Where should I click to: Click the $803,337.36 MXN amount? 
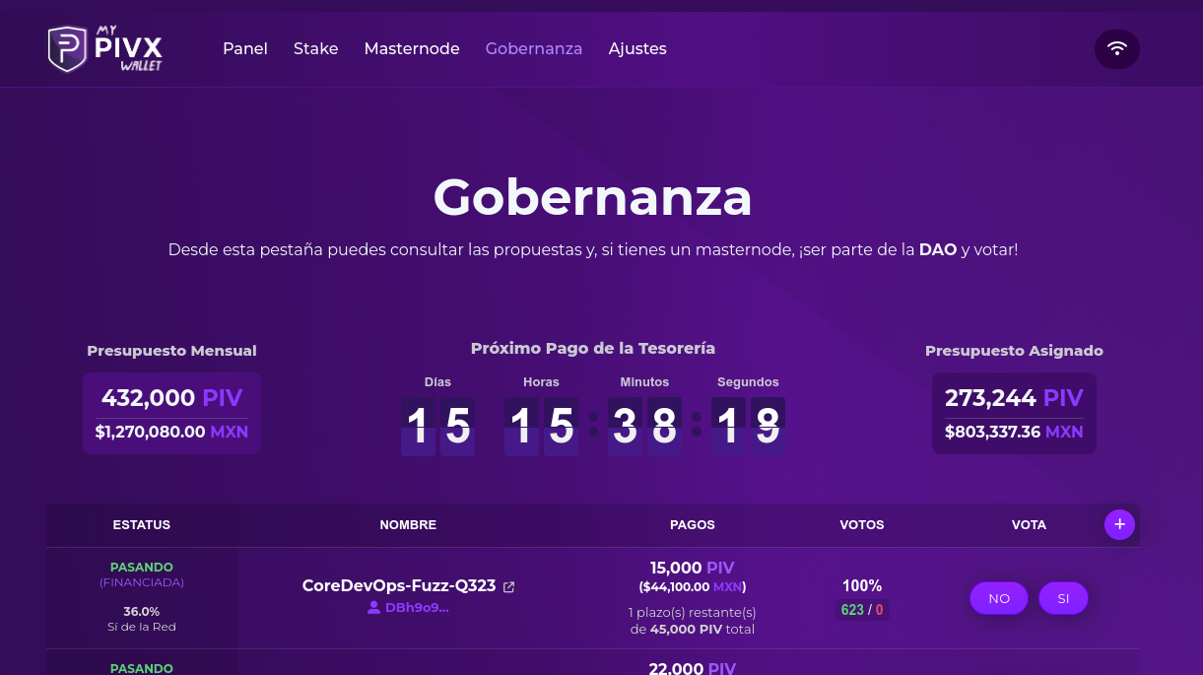tap(1014, 432)
